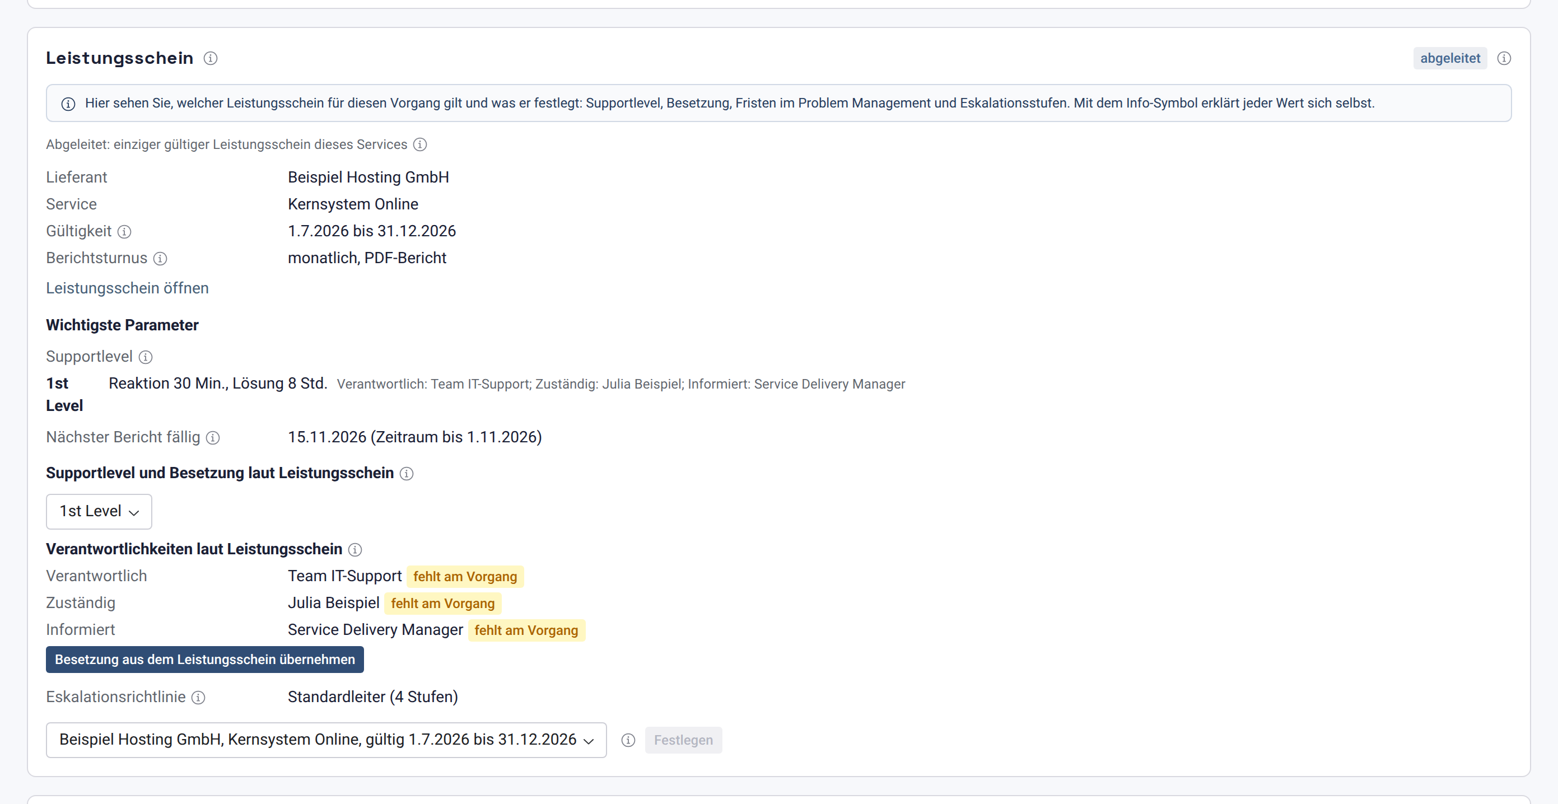The width and height of the screenshot is (1558, 804).
Task: Click info icon next to abgeleitet badge
Action: pyautogui.click(x=1504, y=58)
